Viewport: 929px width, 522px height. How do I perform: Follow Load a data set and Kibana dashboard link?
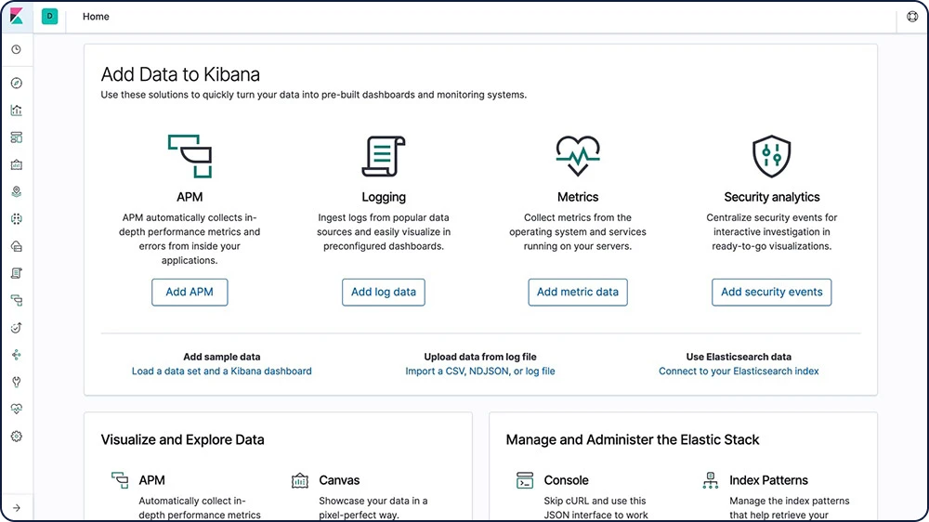click(222, 371)
